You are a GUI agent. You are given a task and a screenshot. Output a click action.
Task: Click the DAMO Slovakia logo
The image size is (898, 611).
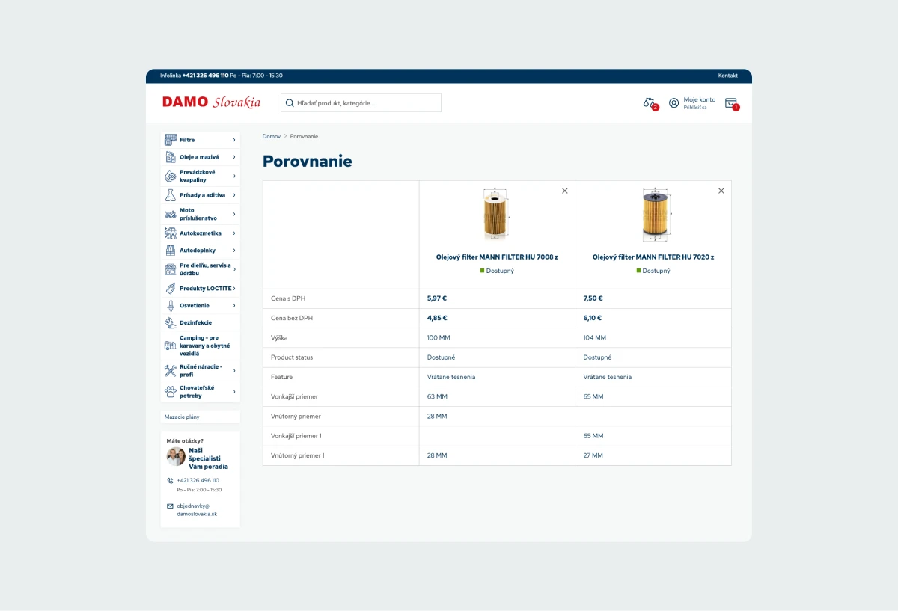pos(212,102)
